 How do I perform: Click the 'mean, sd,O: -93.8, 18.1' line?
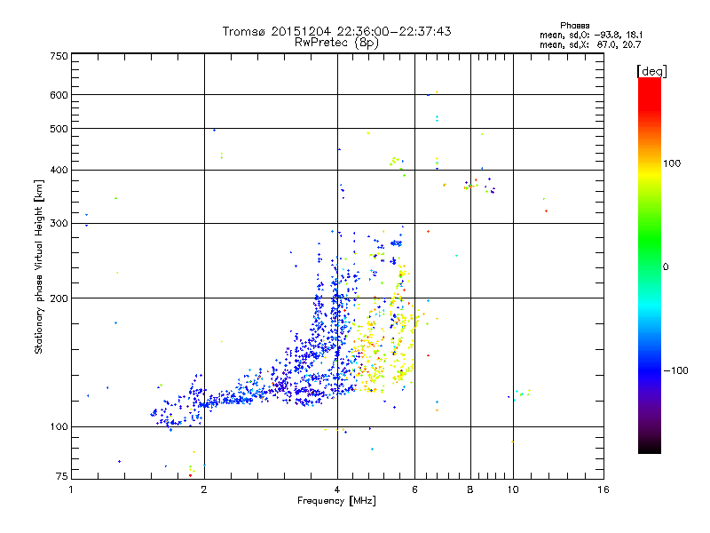coord(591,35)
